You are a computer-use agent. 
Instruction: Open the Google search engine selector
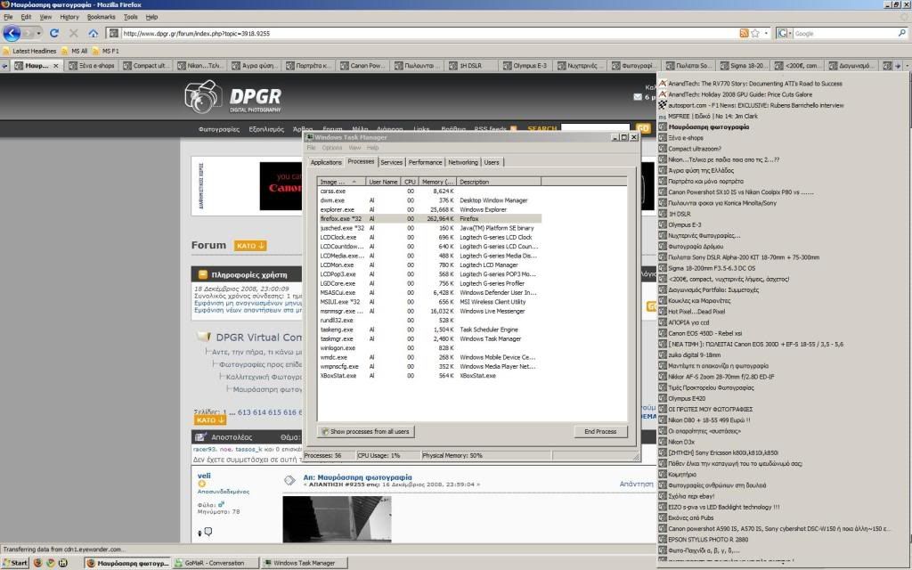click(x=785, y=33)
